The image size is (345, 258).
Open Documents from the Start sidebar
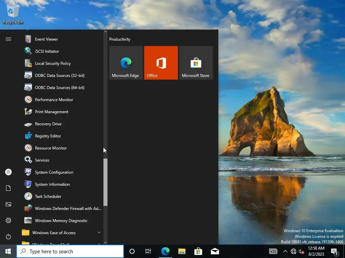pos(8,188)
